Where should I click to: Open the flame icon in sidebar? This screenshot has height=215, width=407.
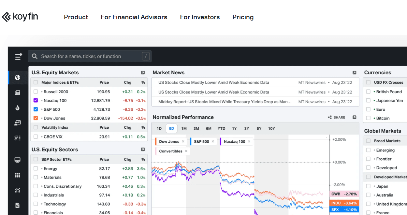(x=18, y=107)
